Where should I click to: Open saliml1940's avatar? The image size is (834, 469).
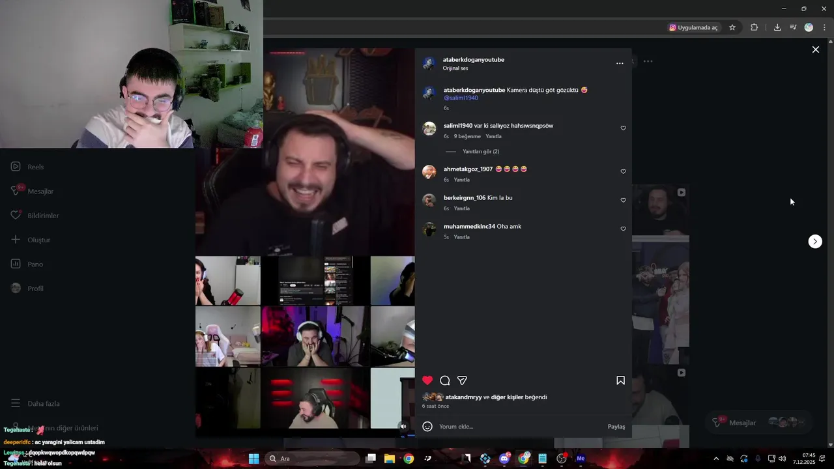point(429,128)
